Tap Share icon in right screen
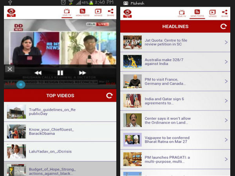Image resolution: width=235 pixels, height=176 pixels. point(225,13)
